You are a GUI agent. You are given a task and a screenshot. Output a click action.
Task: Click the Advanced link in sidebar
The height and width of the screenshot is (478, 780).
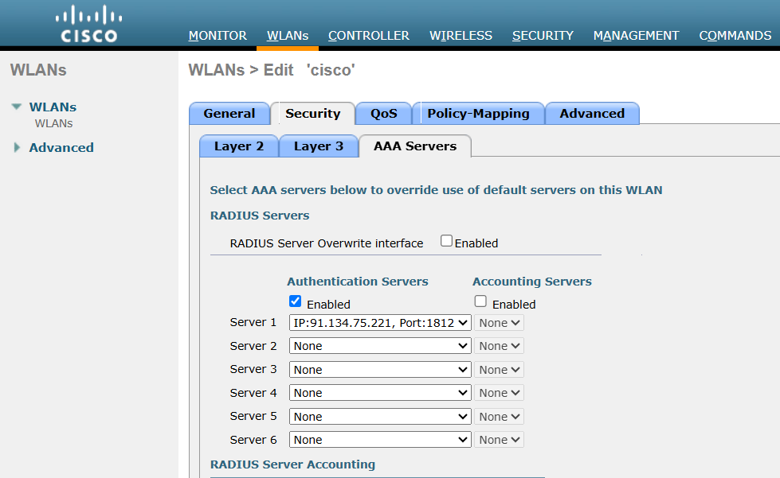tap(61, 147)
